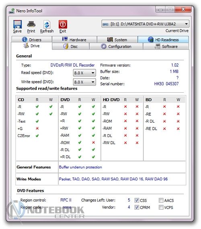Image resolution: width=201 pixels, height=229 pixels.
Task: Click the red cross for DVD -ROM write
Action: coord(93,142)
